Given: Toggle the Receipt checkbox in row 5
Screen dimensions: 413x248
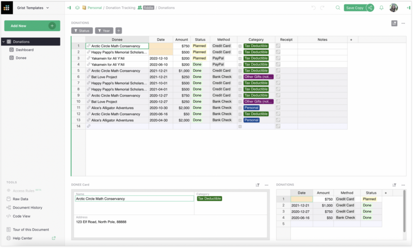Looking at the screenshot, I should pos(278,71).
